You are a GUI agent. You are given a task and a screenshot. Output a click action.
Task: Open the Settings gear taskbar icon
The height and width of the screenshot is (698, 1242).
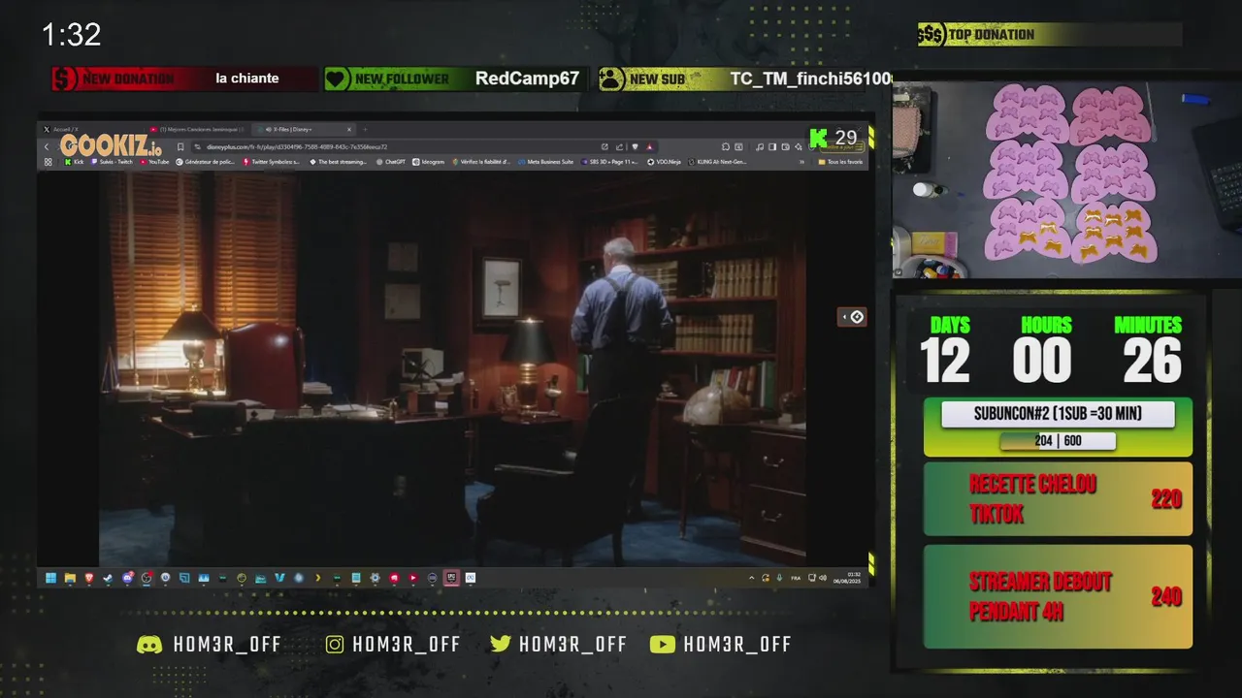click(375, 578)
